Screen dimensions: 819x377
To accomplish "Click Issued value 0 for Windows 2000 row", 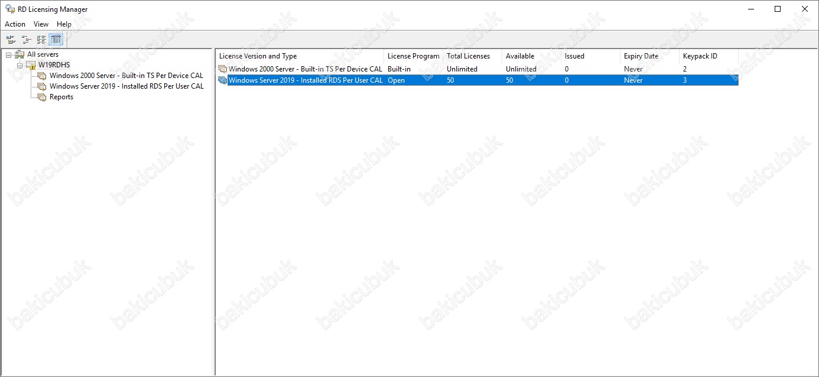I will pyautogui.click(x=567, y=69).
